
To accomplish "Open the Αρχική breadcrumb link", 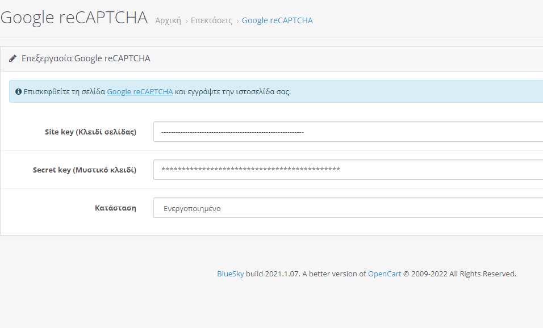I will coord(168,21).
